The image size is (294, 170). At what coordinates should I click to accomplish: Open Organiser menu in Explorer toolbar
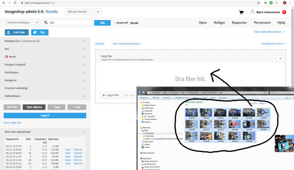pyautogui.click(x=144, y=98)
